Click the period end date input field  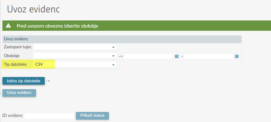[x=208, y=56]
